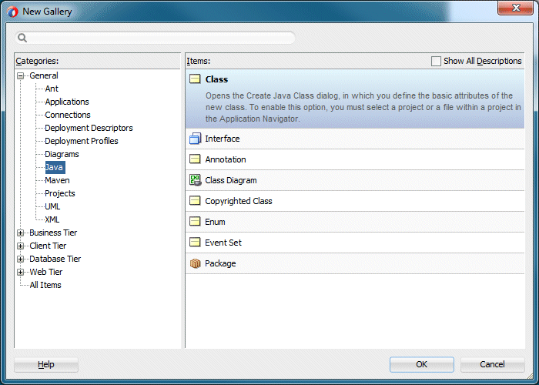Select the Maven category
Image resolution: width=539 pixels, height=385 pixels.
coord(57,180)
